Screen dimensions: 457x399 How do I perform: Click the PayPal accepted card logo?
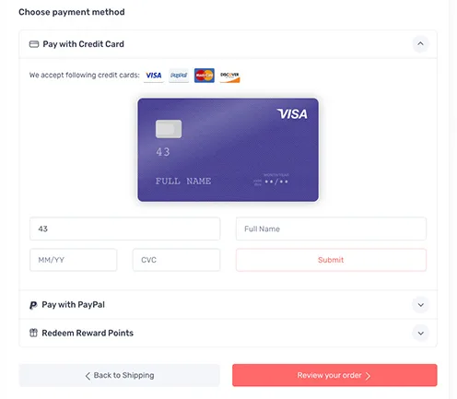click(179, 76)
